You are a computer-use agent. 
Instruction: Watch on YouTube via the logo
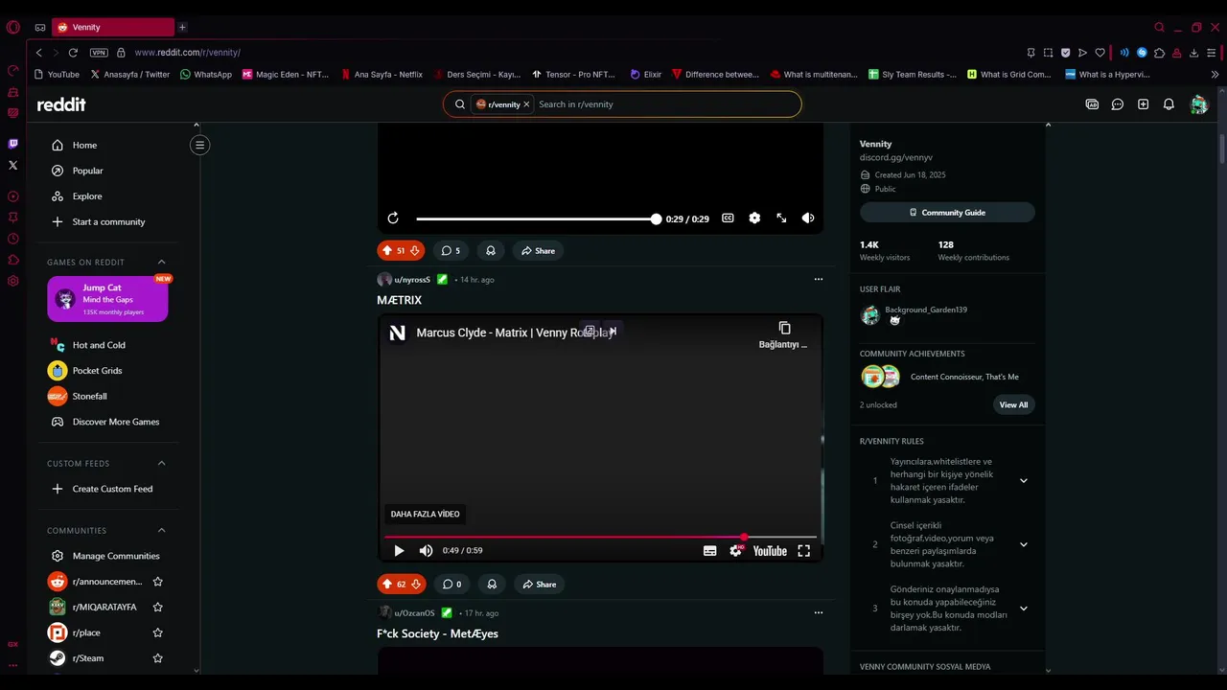pos(770,551)
